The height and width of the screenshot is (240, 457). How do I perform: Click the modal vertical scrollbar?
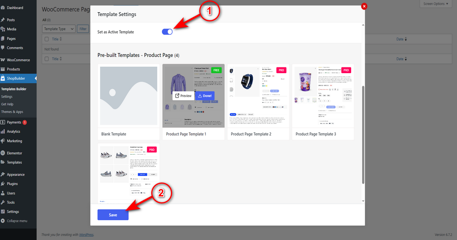[363, 135]
